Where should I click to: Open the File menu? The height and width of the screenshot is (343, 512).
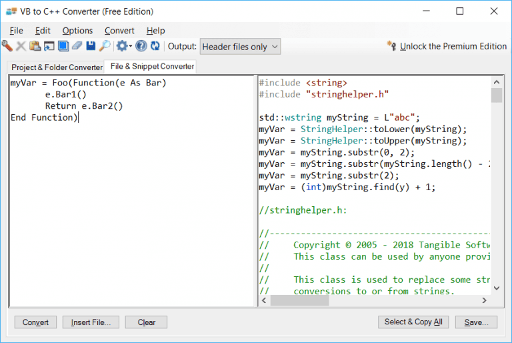click(16, 31)
